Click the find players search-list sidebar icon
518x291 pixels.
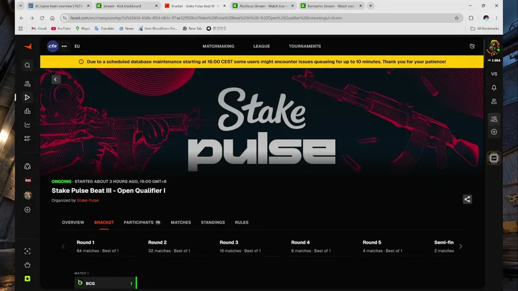27,84
